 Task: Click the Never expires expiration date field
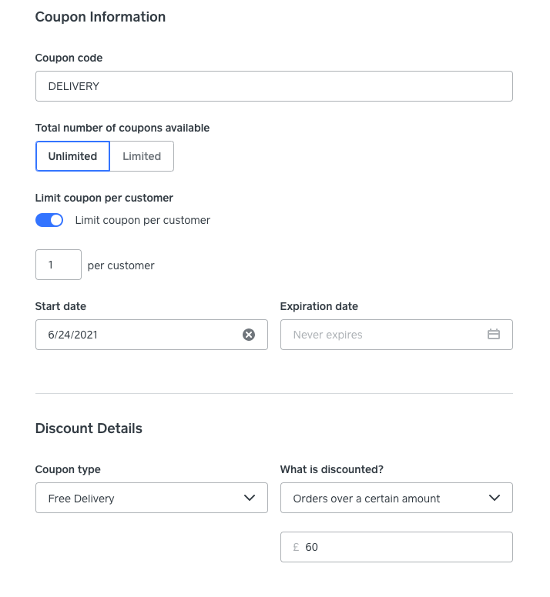click(x=381, y=335)
